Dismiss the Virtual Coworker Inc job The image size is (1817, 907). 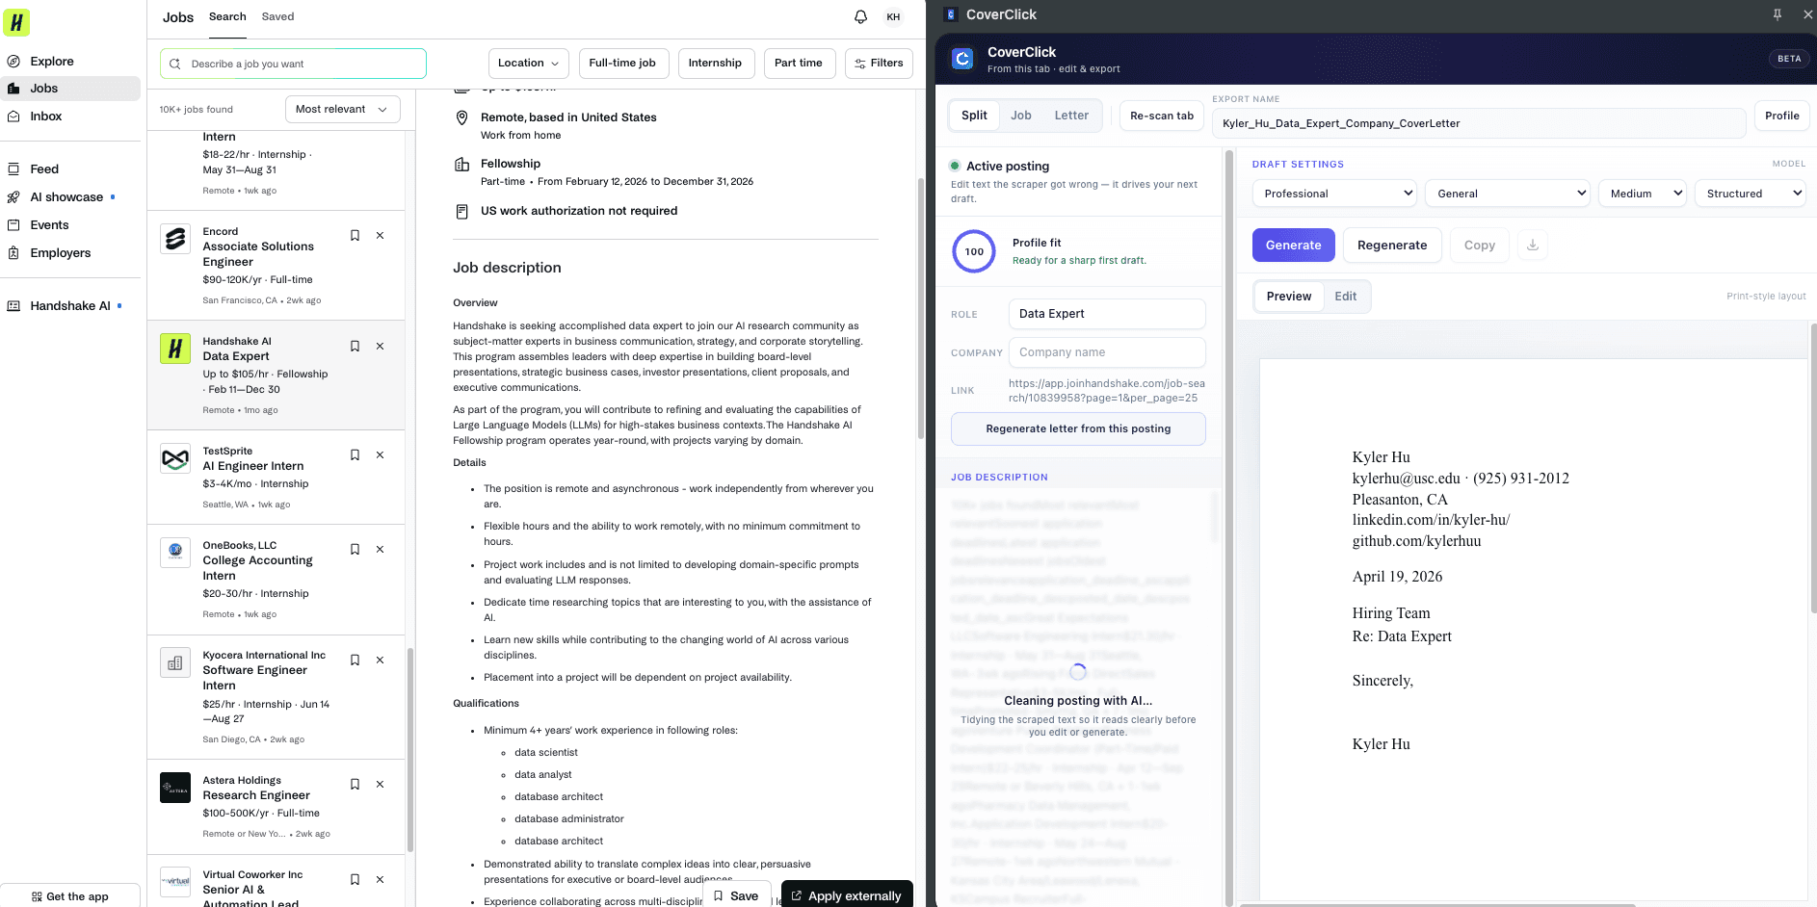pos(380,879)
